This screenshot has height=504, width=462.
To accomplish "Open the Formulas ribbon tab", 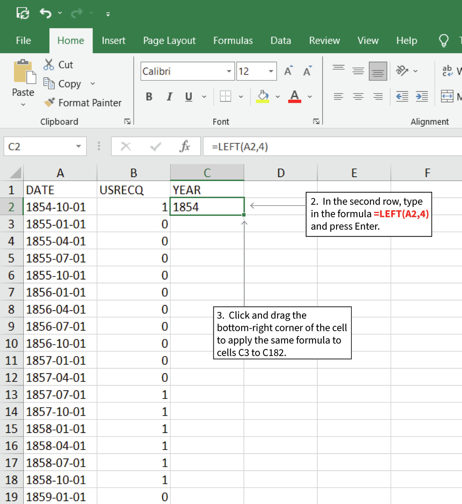I will [233, 41].
